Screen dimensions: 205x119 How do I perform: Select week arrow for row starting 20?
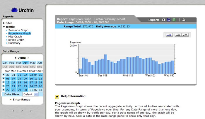coord(4,86)
